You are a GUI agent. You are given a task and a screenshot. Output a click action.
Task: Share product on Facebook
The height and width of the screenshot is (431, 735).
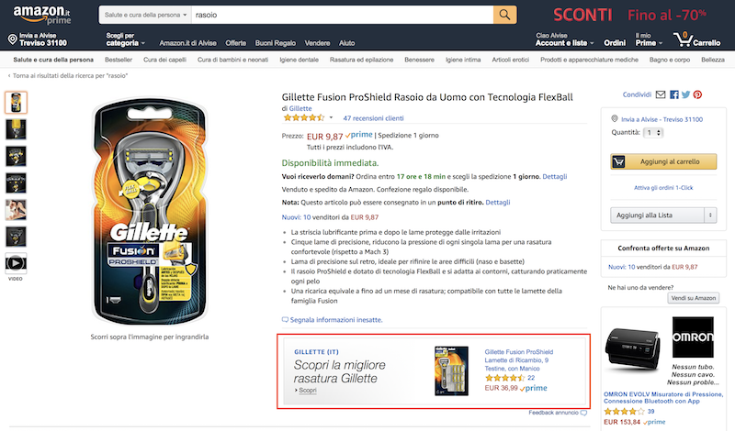tap(673, 94)
